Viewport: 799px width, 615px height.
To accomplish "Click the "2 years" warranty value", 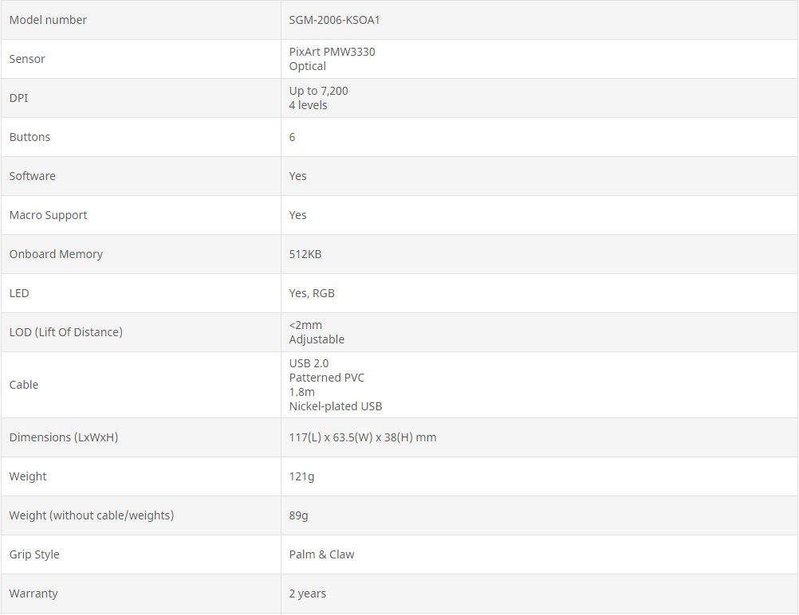I will [x=307, y=593].
